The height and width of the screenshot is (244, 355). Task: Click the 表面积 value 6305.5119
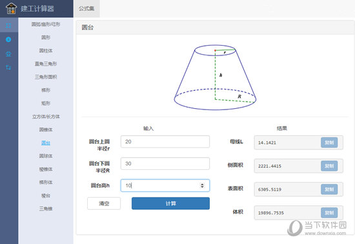point(270,189)
